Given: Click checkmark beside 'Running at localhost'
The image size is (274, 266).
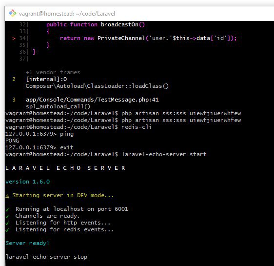Looking at the screenshot, I should click(7, 209).
